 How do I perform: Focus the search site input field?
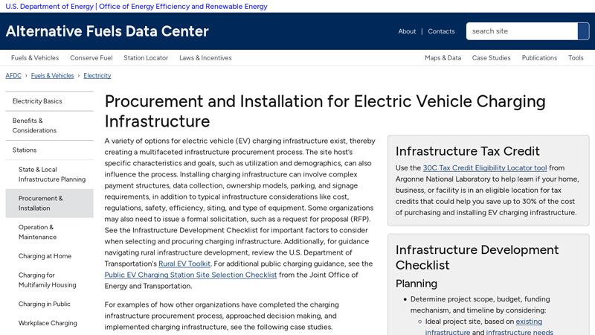pyautogui.click(x=522, y=31)
